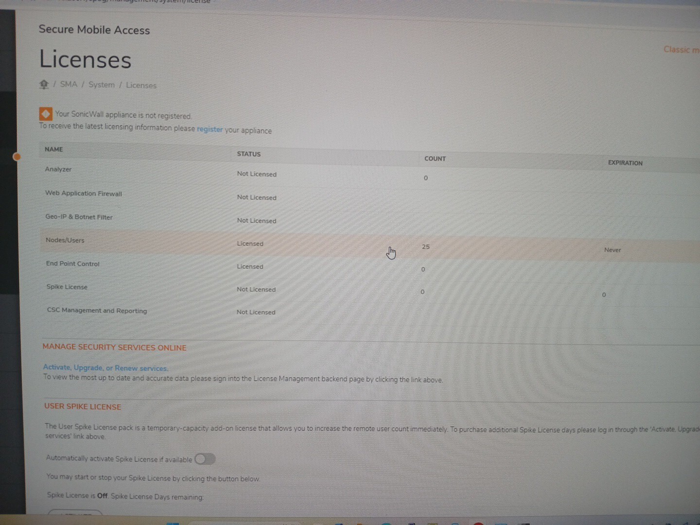
Task: Click the EXPIRATION column header
Action: click(x=625, y=163)
